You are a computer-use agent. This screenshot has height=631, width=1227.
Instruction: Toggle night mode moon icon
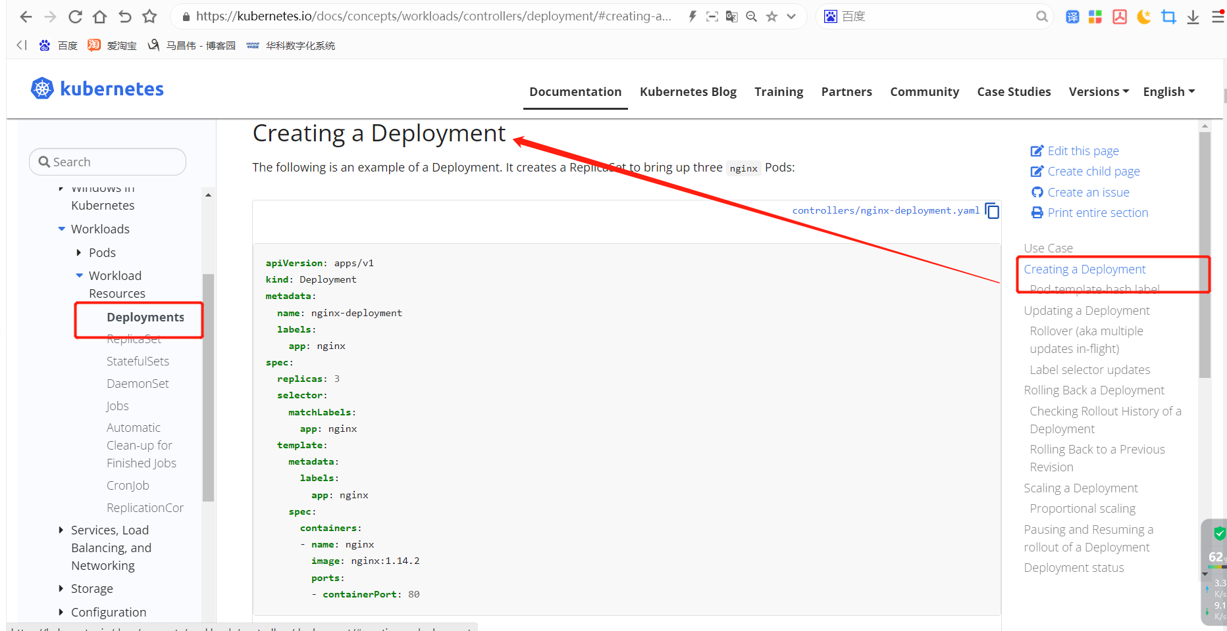[1144, 17]
